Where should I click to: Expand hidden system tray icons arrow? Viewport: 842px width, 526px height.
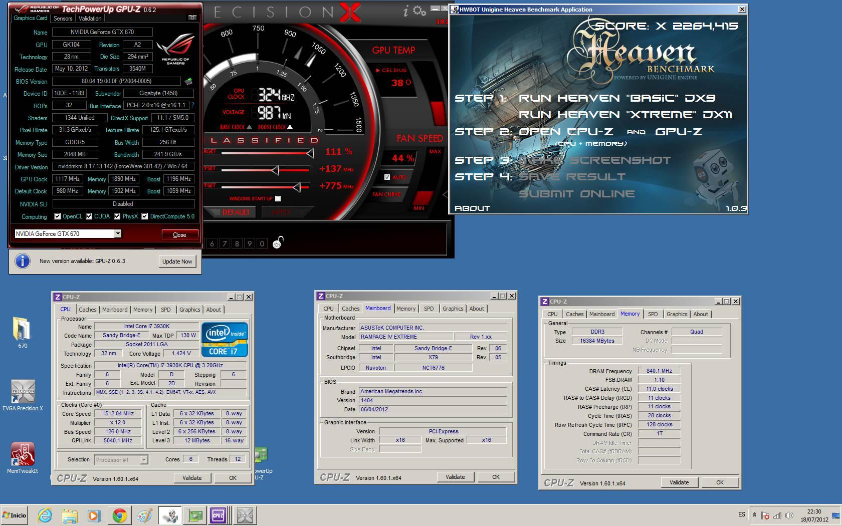pyautogui.click(x=754, y=514)
